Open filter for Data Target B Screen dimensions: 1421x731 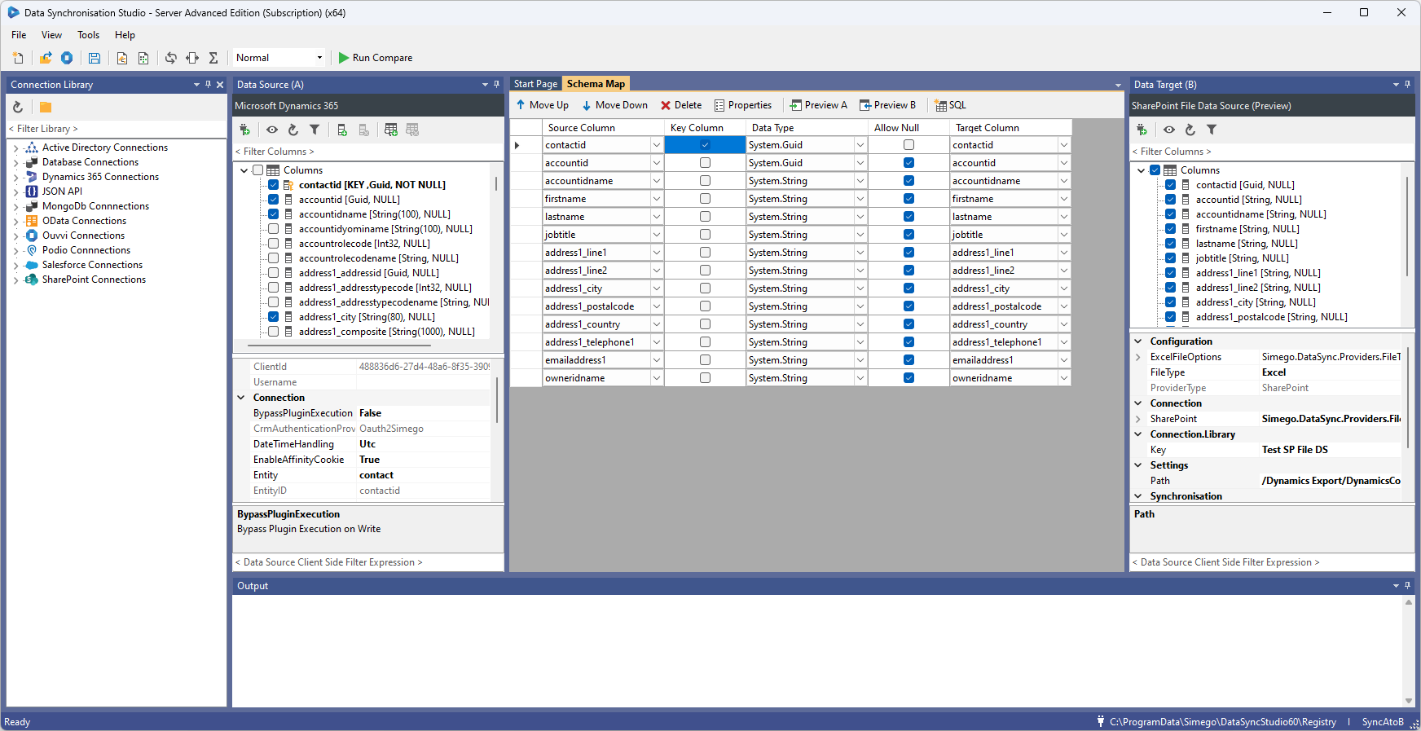[1212, 130]
